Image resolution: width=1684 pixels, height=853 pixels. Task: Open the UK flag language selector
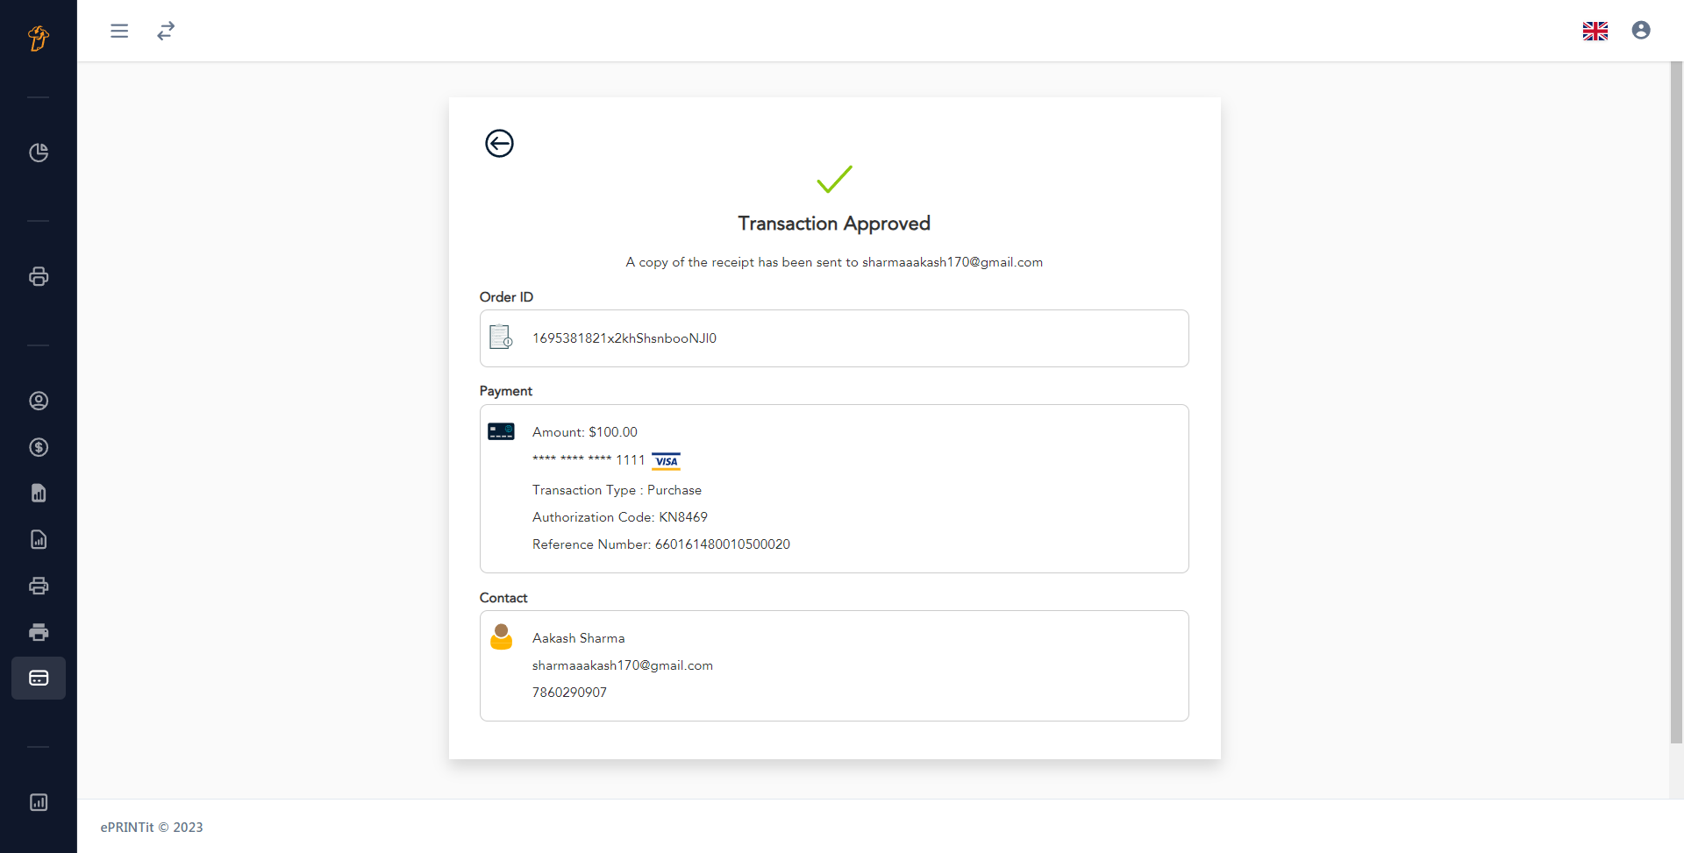[x=1595, y=31]
